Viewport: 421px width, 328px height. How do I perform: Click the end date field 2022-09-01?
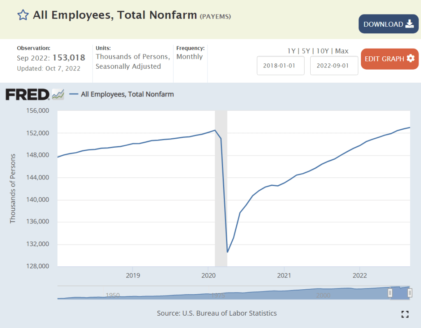pos(334,66)
